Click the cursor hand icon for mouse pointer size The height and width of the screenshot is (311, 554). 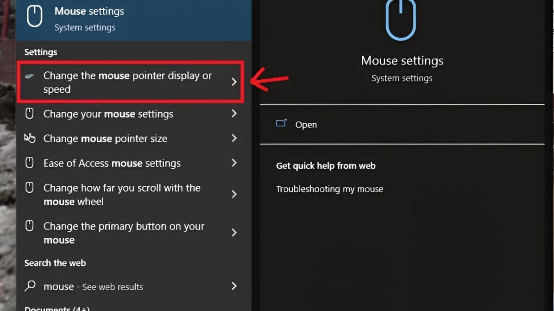pyautogui.click(x=30, y=138)
